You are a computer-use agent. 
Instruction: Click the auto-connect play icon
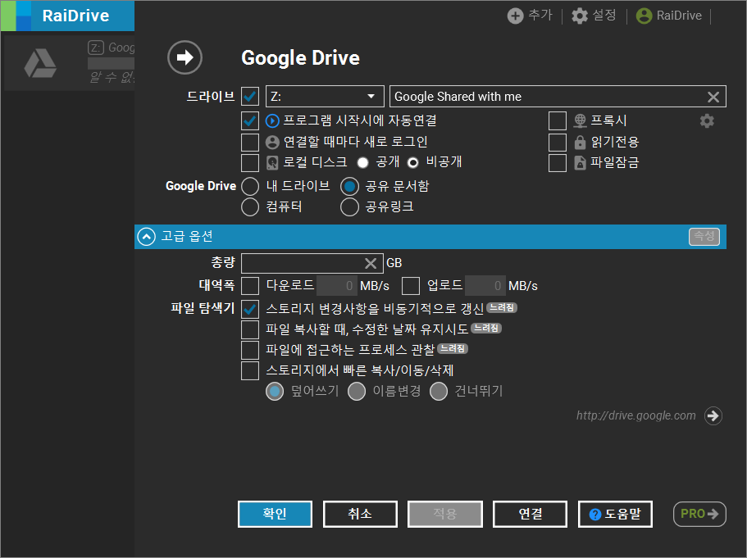coord(272,121)
